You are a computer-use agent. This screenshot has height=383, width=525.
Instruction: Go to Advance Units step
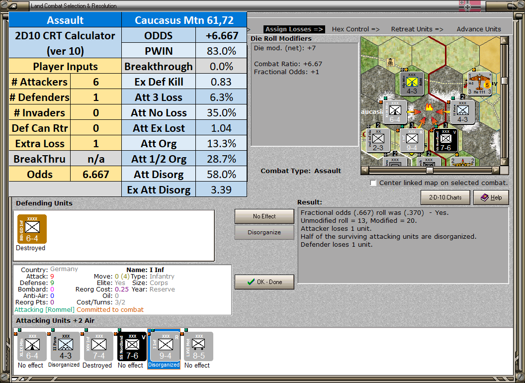tap(479, 29)
